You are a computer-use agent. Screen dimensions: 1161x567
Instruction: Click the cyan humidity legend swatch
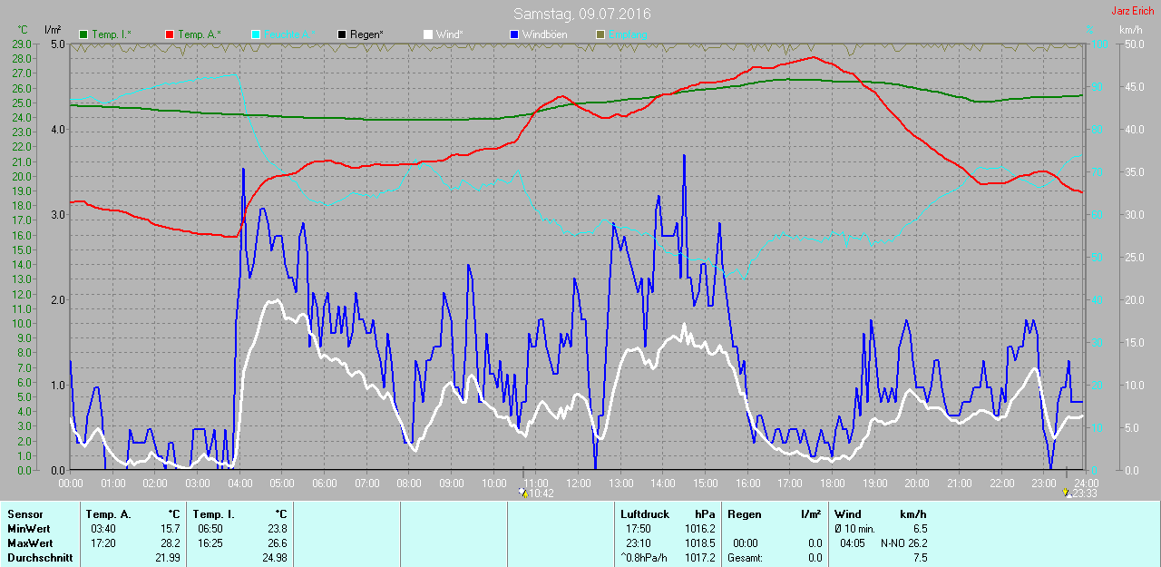pyautogui.click(x=256, y=34)
